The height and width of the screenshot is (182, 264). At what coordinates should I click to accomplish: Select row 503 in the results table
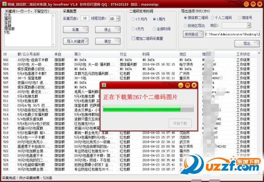[x=129, y=64]
